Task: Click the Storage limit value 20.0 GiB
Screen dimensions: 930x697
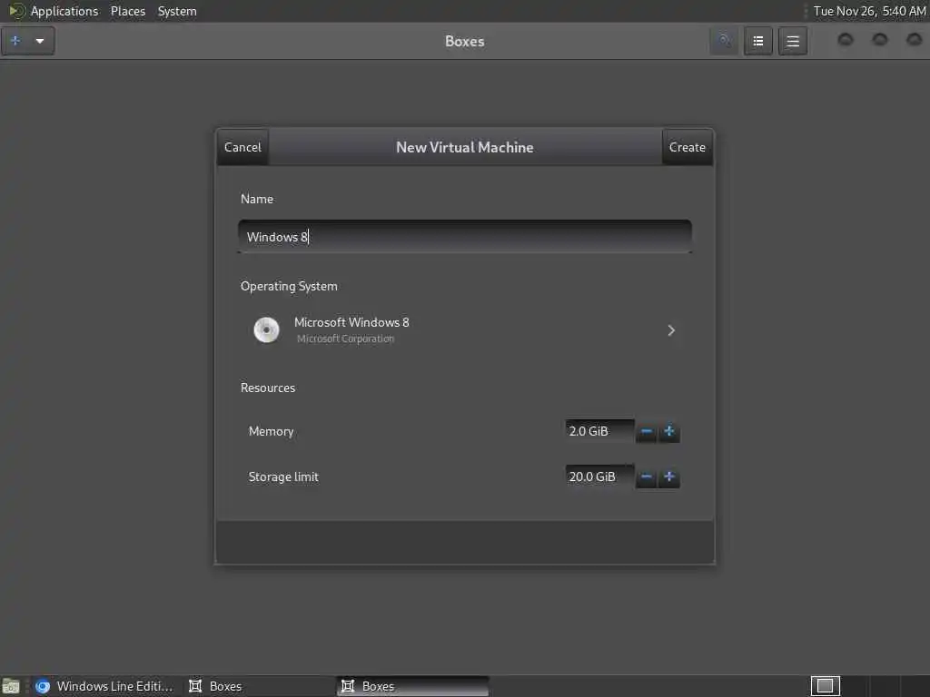Action: point(599,476)
